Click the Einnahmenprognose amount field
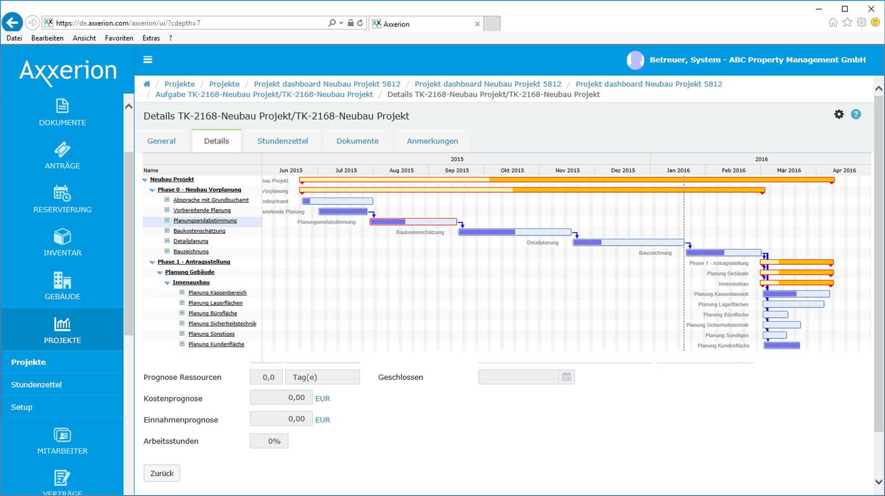Image resolution: width=885 pixels, height=496 pixels. [x=281, y=419]
